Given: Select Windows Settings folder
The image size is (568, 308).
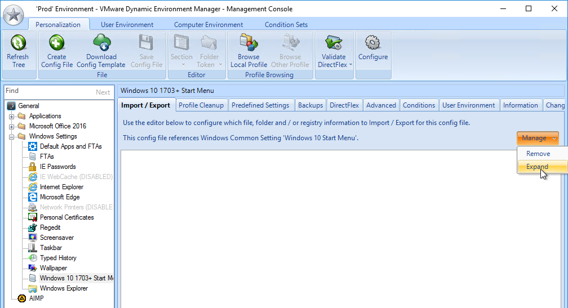Looking at the screenshot, I should coord(53,136).
